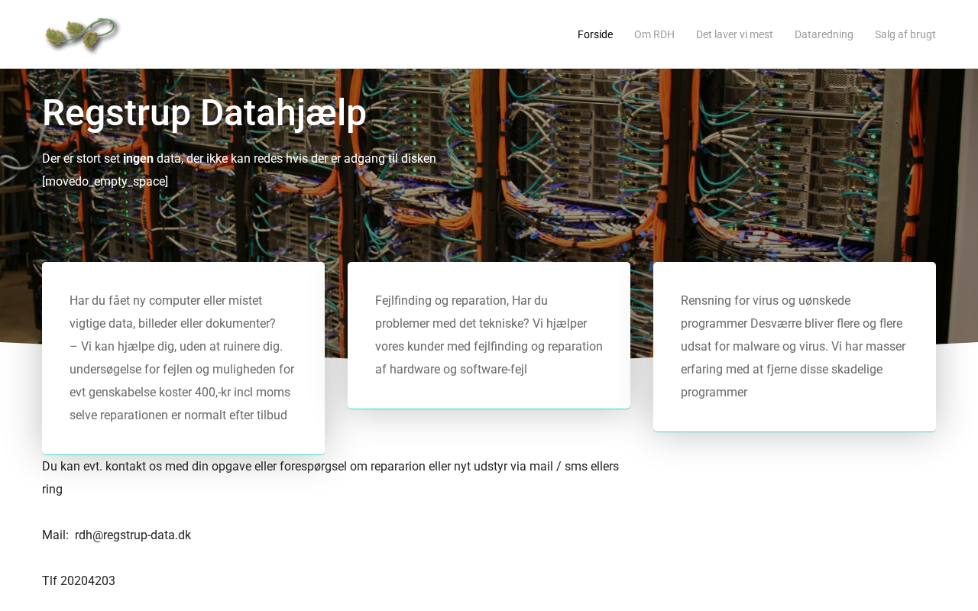Open the Forside menu item
Screen dimensions: 978x611
595,34
